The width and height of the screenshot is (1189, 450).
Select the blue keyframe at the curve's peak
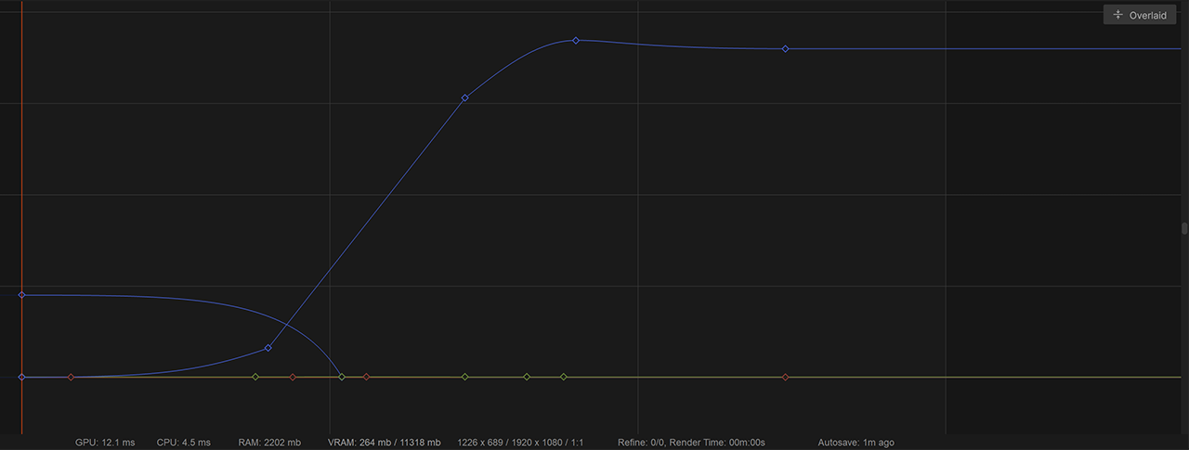coord(576,41)
